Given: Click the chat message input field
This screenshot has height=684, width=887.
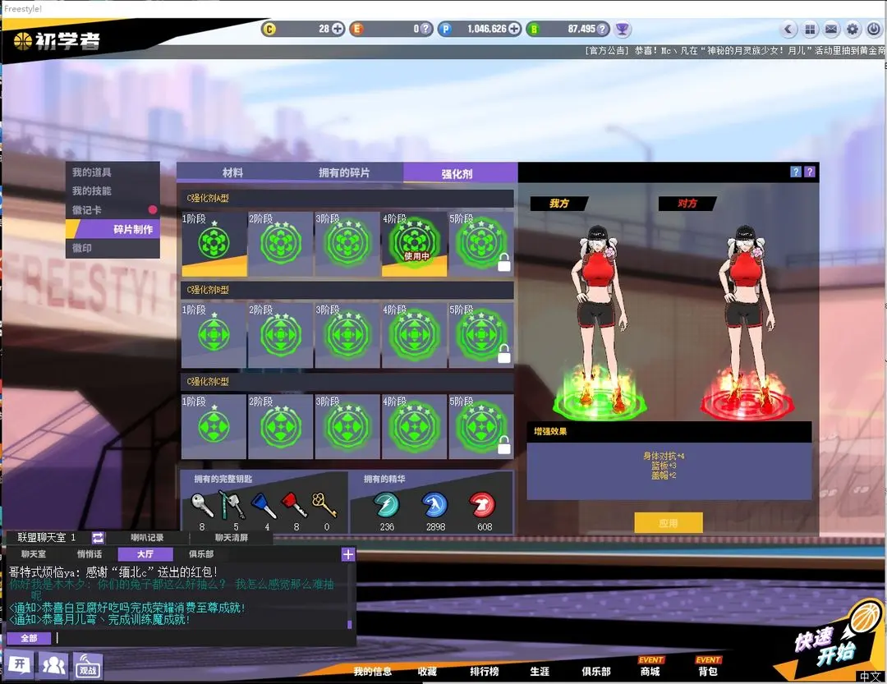Looking at the screenshot, I should tap(203, 638).
